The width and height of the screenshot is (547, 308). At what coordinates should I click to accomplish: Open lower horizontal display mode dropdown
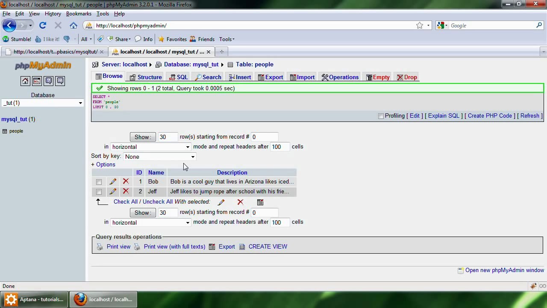pyautogui.click(x=150, y=222)
